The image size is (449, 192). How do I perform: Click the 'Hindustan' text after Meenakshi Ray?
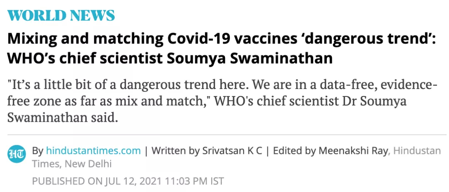coord(417,151)
